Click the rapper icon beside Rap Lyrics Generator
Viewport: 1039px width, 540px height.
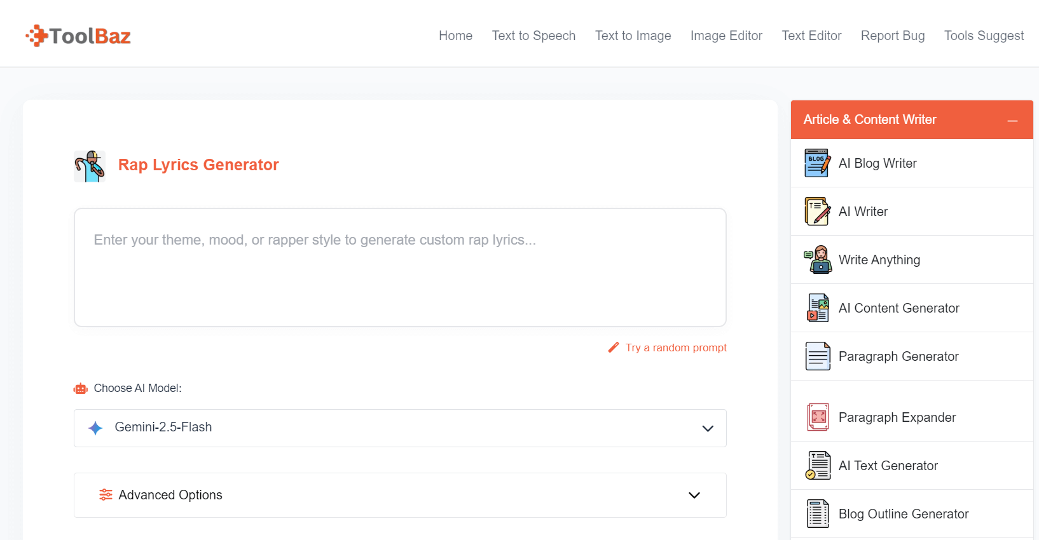click(x=90, y=166)
